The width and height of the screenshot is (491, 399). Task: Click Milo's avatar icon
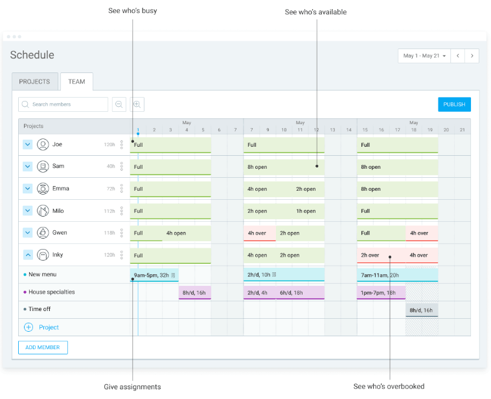[43, 211]
